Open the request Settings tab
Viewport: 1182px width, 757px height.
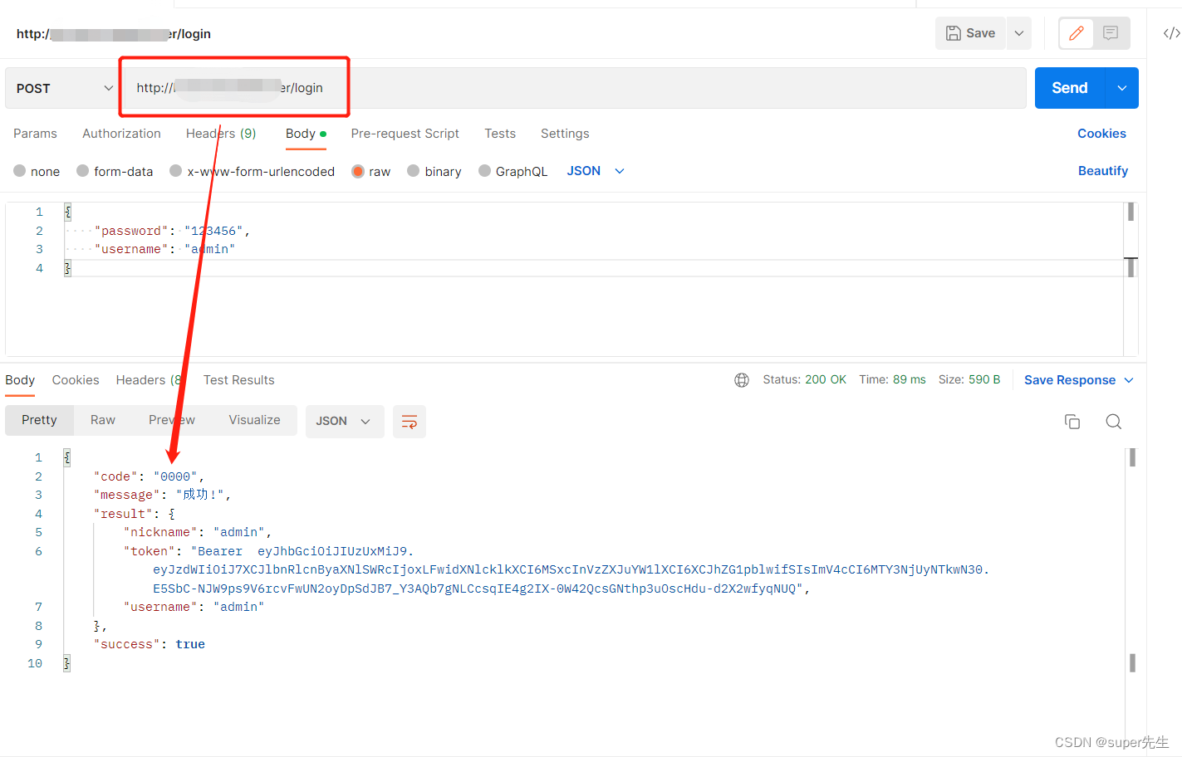pos(565,134)
